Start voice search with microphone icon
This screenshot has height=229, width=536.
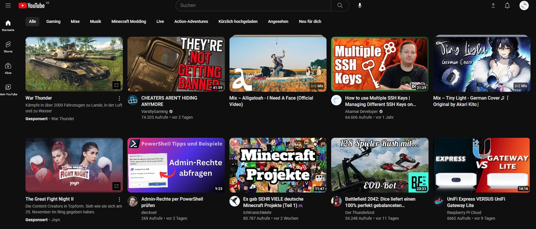[x=360, y=5]
